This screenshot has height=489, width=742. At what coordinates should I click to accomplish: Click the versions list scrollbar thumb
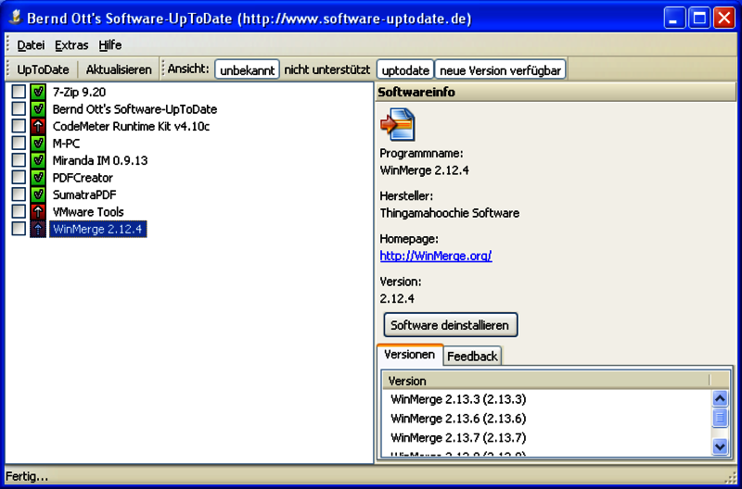tap(720, 417)
